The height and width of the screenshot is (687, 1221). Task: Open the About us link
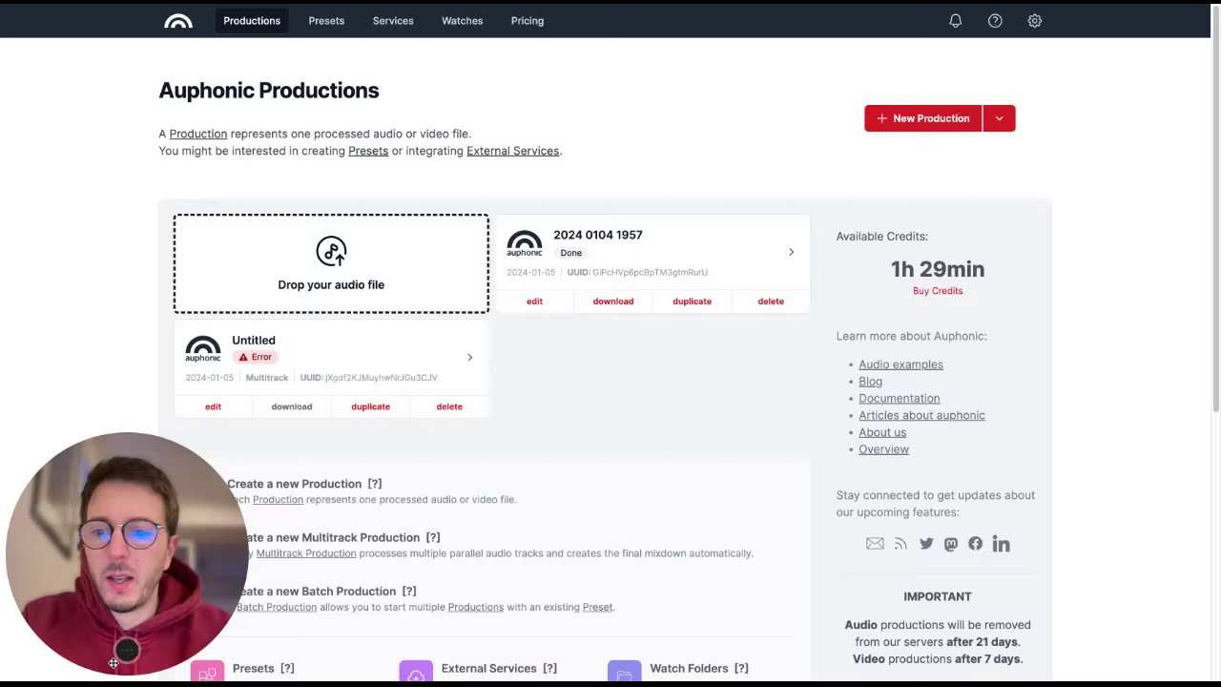pyautogui.click(x=882, y=432)
